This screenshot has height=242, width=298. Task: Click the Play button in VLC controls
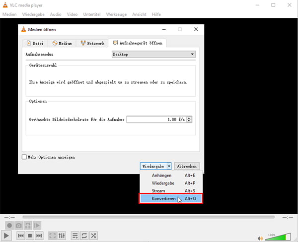(x=6, y=236)
